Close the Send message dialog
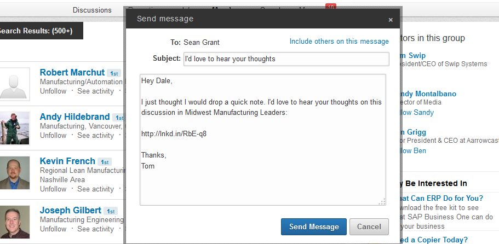 391,20
